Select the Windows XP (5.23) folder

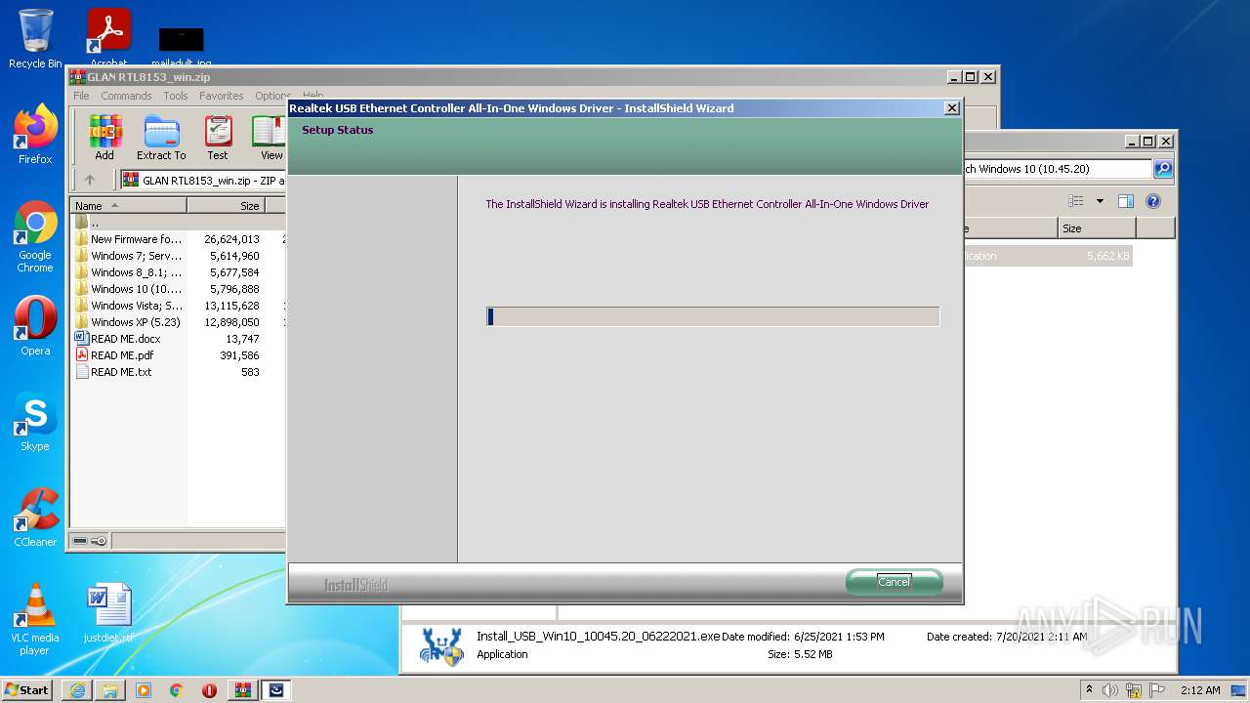pos(176,322)
